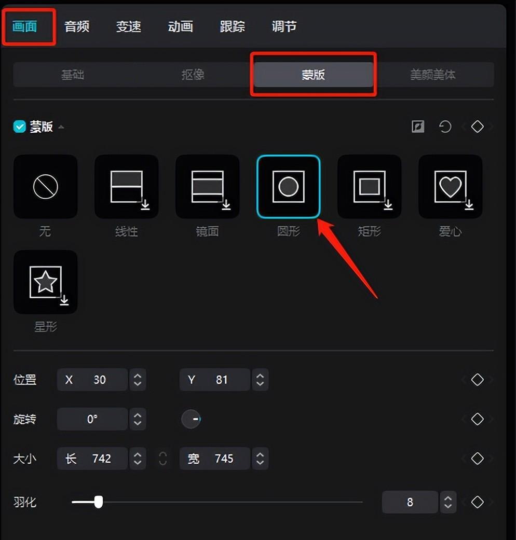The image size is (516, 540).
Task: Choose the 线性 linear mask
Action: (127, 187)
